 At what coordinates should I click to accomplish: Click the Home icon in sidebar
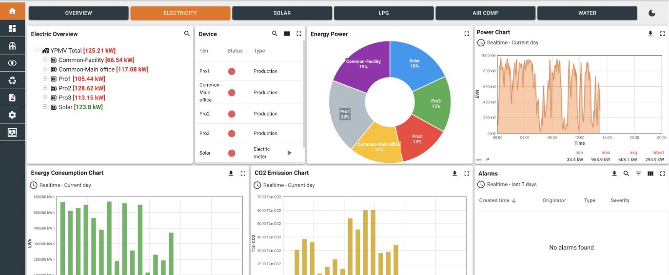point(12,11)
